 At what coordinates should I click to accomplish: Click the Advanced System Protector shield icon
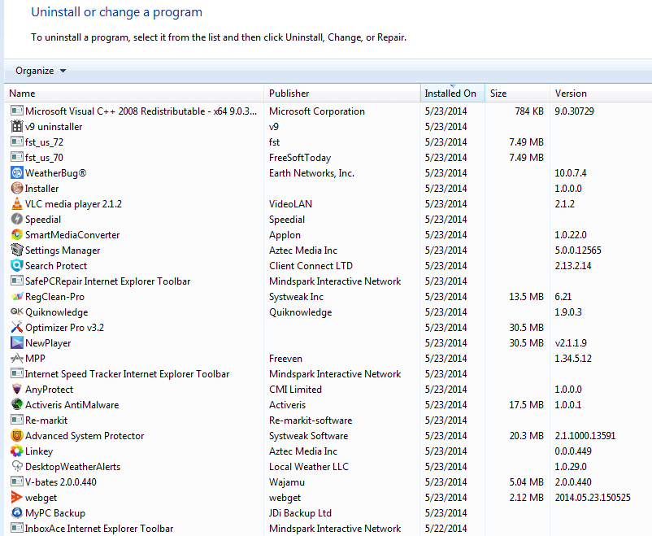pyautogui.click(x=17, y=436)
